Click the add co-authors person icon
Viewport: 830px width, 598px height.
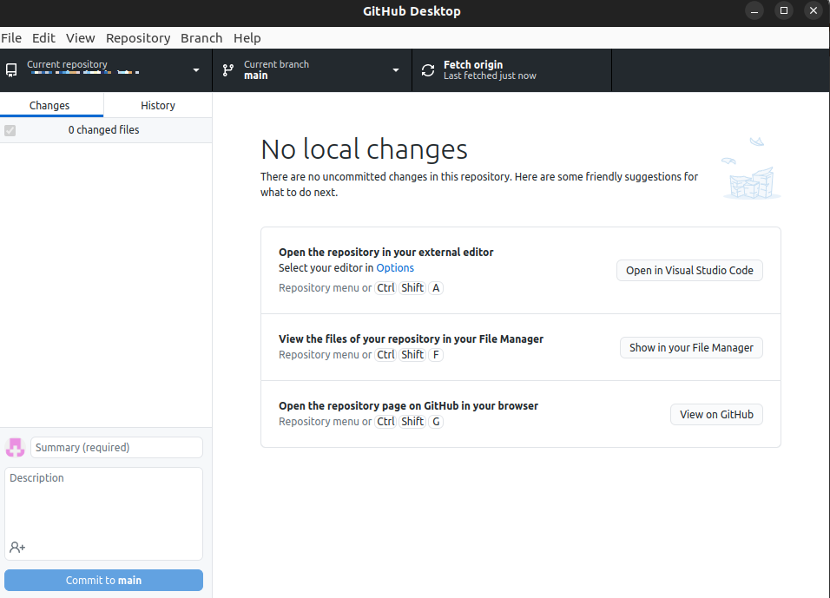click(17, 547)
